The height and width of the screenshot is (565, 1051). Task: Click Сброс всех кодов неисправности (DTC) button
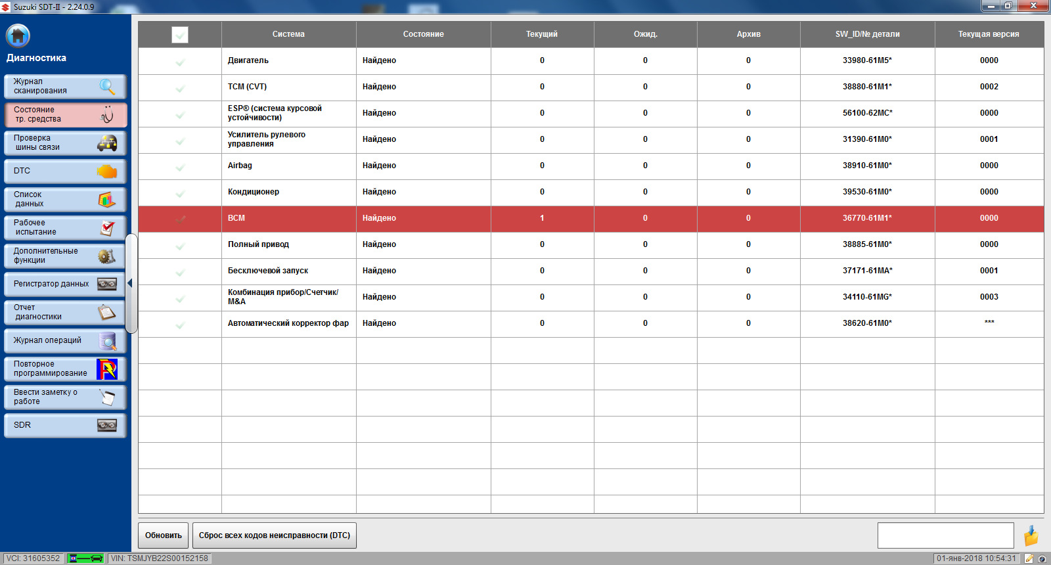[x=275, y=535]
